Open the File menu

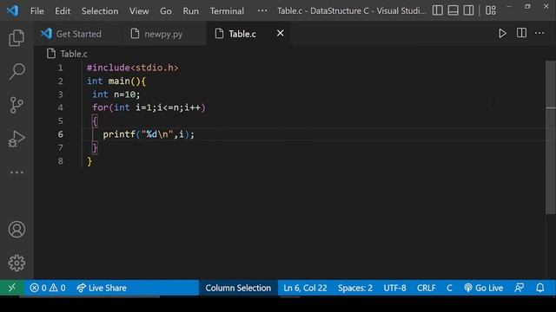[x=36, y=11]
